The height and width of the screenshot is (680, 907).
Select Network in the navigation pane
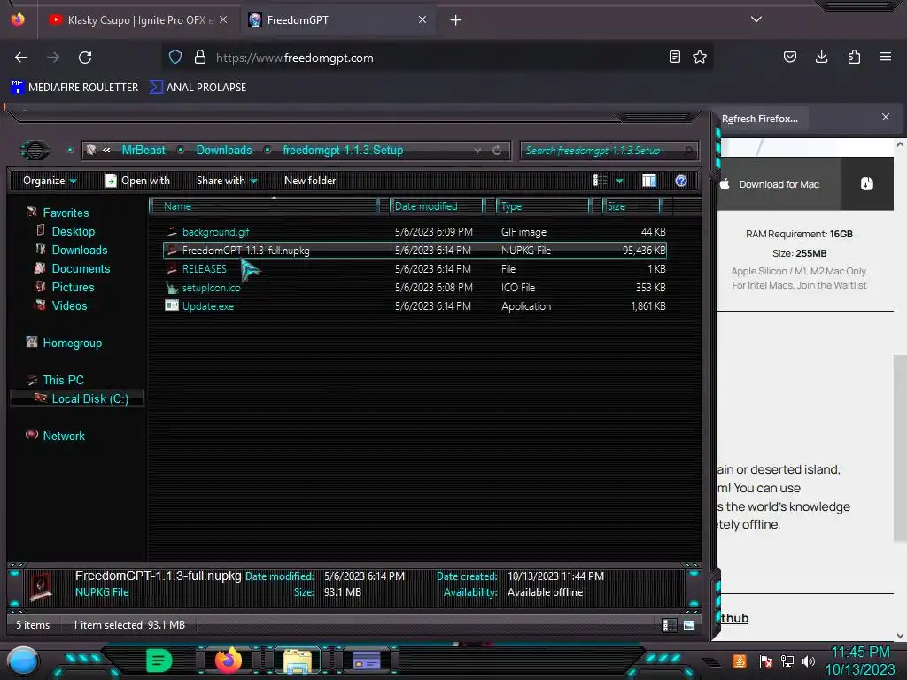pos(64,436)
